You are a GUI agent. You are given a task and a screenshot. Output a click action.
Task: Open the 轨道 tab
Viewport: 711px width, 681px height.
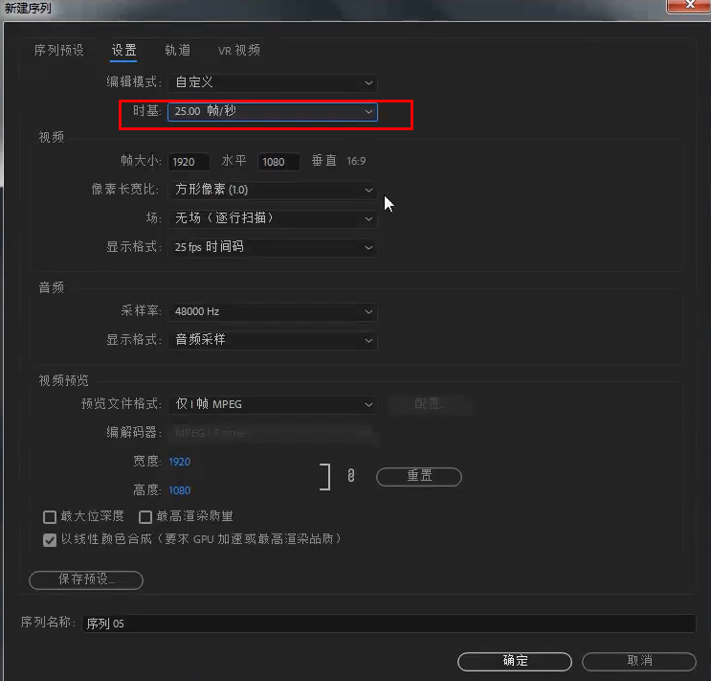177,50
